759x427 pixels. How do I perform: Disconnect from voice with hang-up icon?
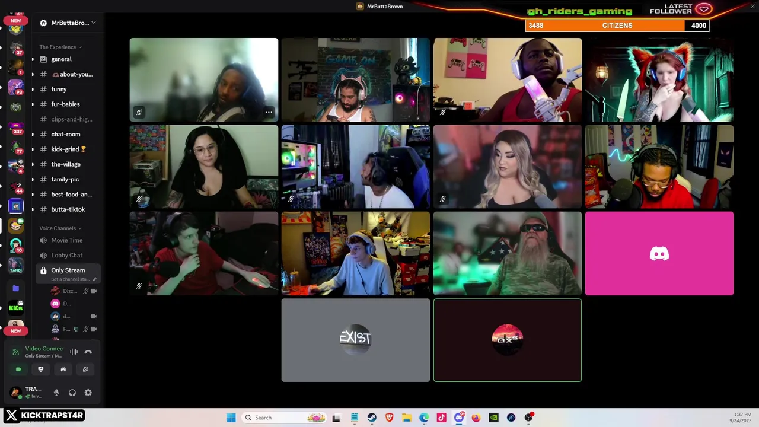(88, 352)
